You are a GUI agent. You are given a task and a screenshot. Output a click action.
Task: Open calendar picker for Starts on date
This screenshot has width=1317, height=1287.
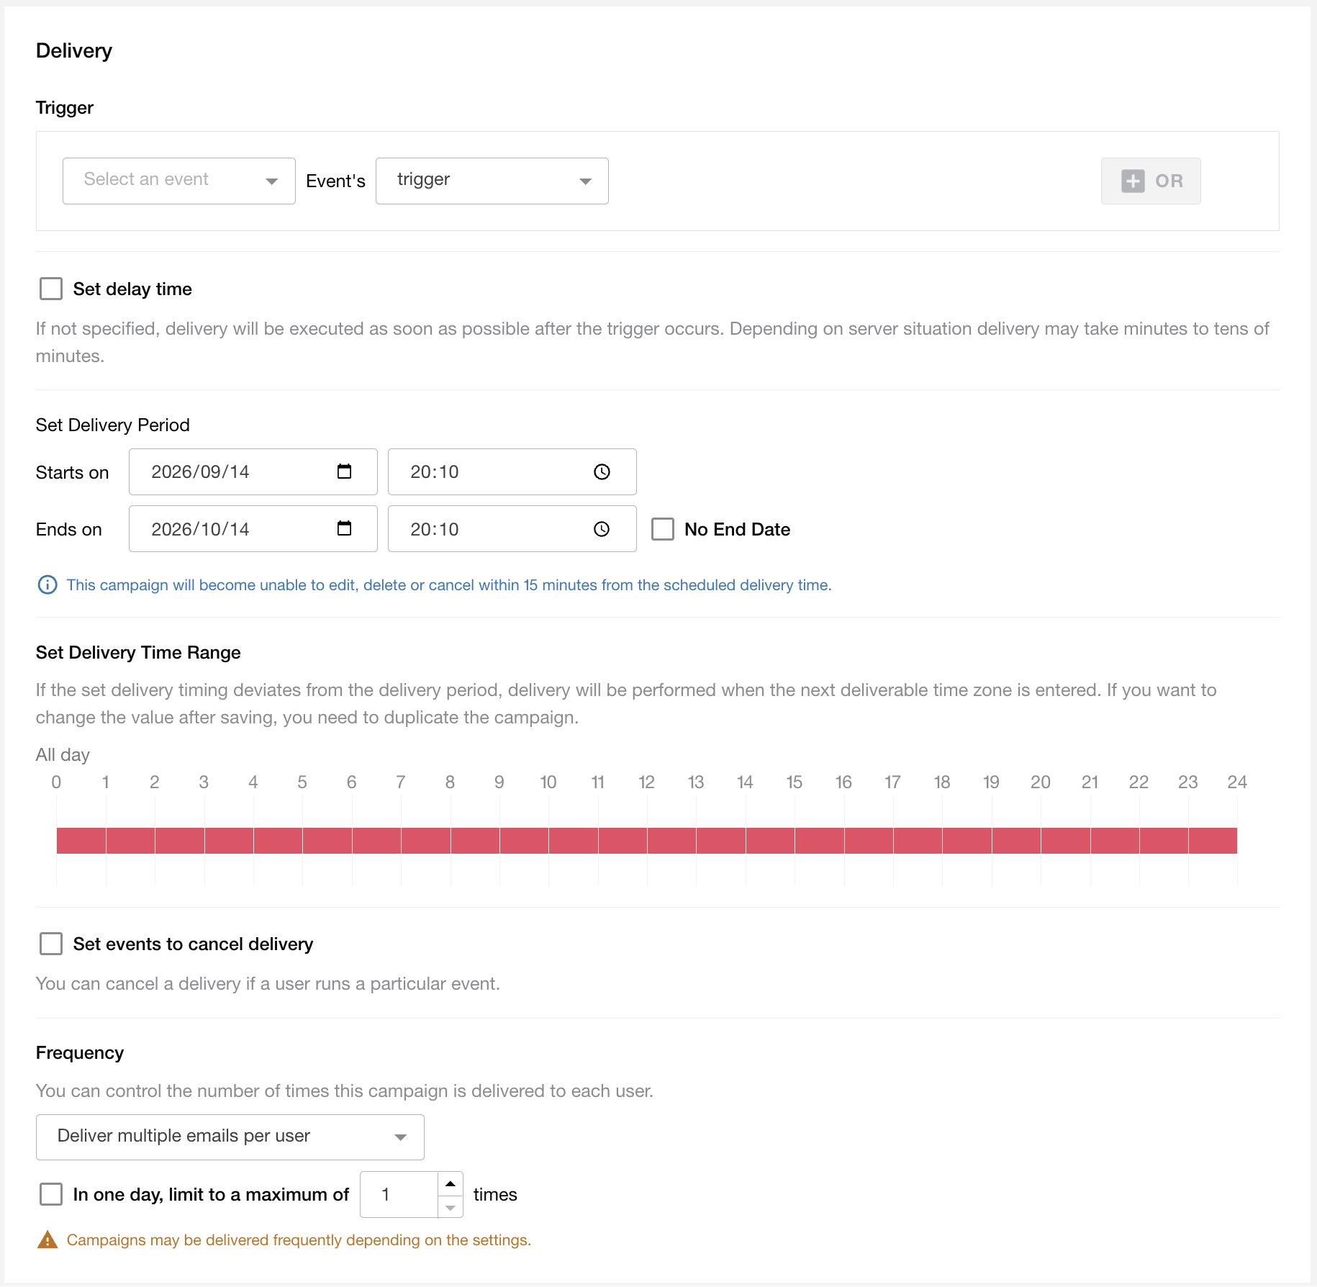tap(344, 471)
